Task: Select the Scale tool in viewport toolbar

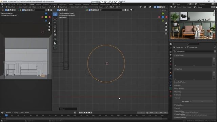Action: point(55,31)
